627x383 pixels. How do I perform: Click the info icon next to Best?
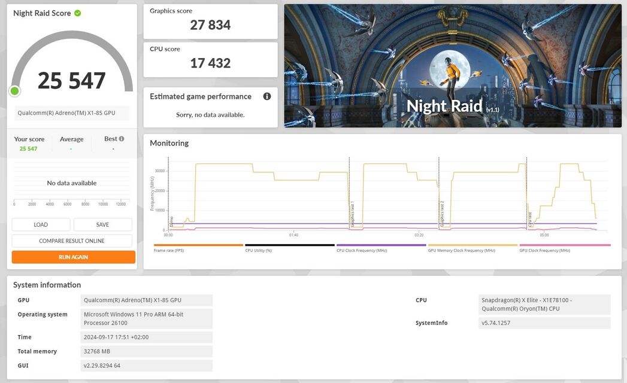tap(122, 139)
